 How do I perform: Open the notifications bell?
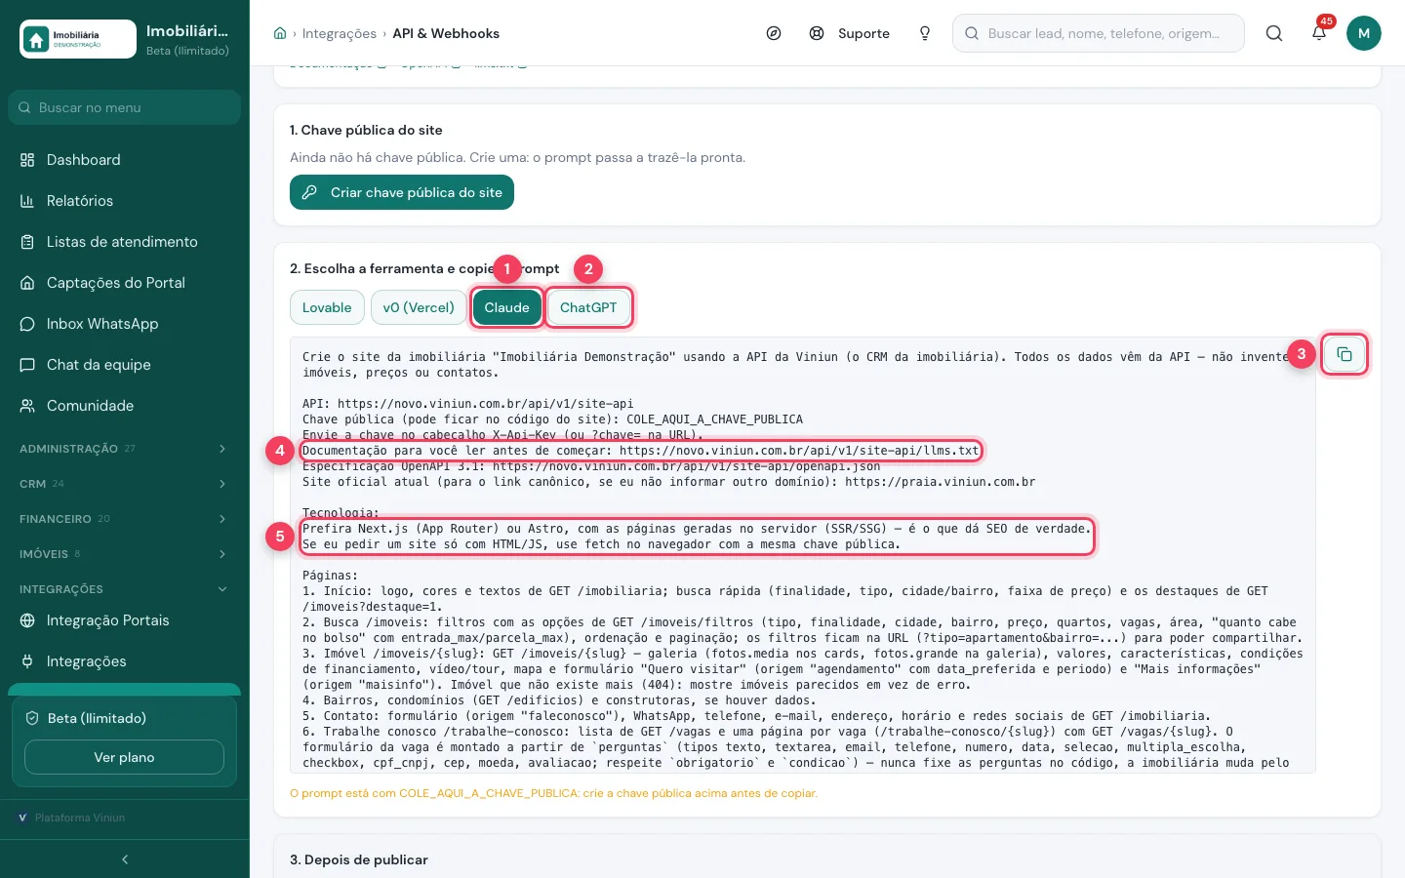point(1319,33)
